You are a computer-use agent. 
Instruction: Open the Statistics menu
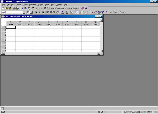click(x=33, y=5)
